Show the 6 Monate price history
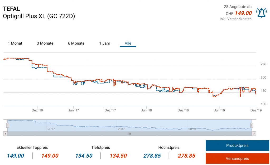Viewport: 270px width, 165px height. pos(76,43)
